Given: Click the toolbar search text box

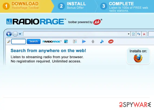Looking at the screenshot, I should point(18,41).
